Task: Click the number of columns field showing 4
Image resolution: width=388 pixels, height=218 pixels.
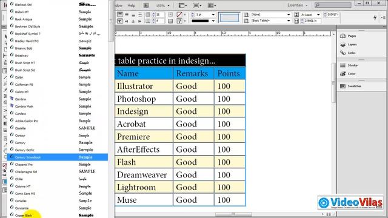Action: pyautogui.click(x=159, y=21)
